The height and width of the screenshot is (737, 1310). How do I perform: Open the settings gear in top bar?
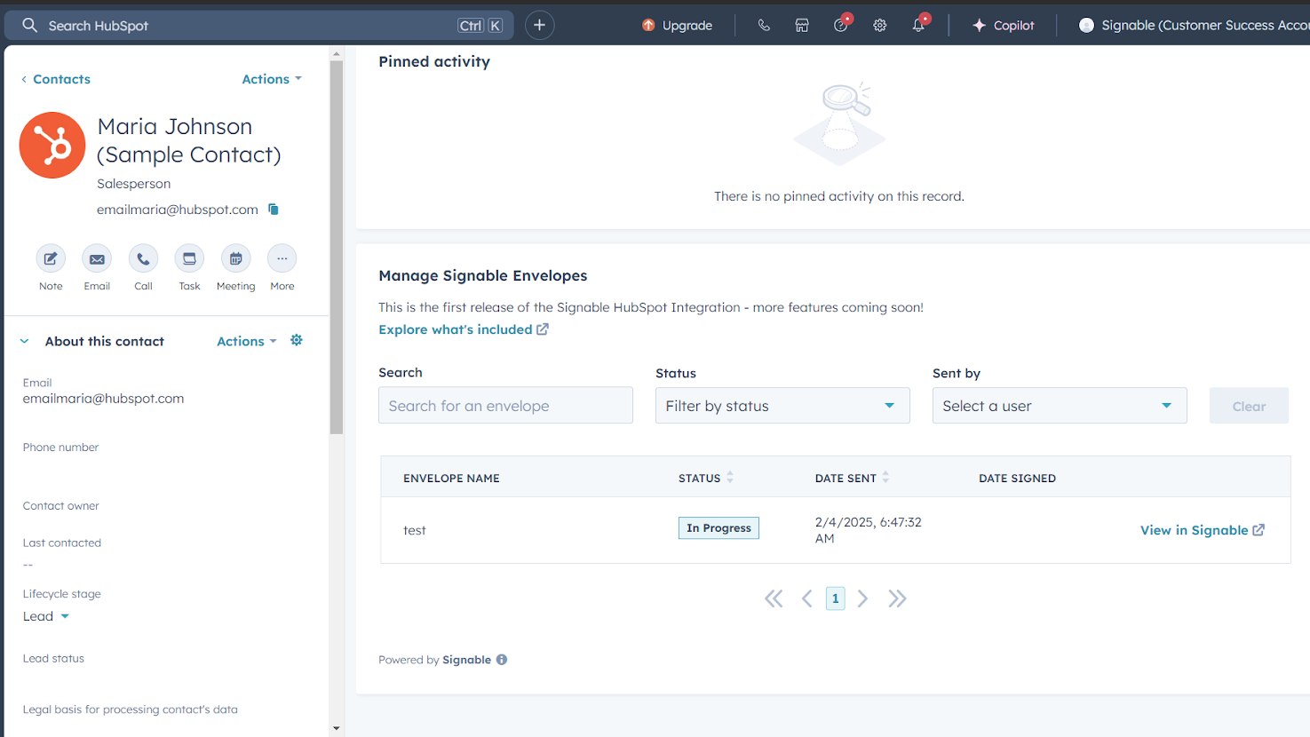(880, 25)
